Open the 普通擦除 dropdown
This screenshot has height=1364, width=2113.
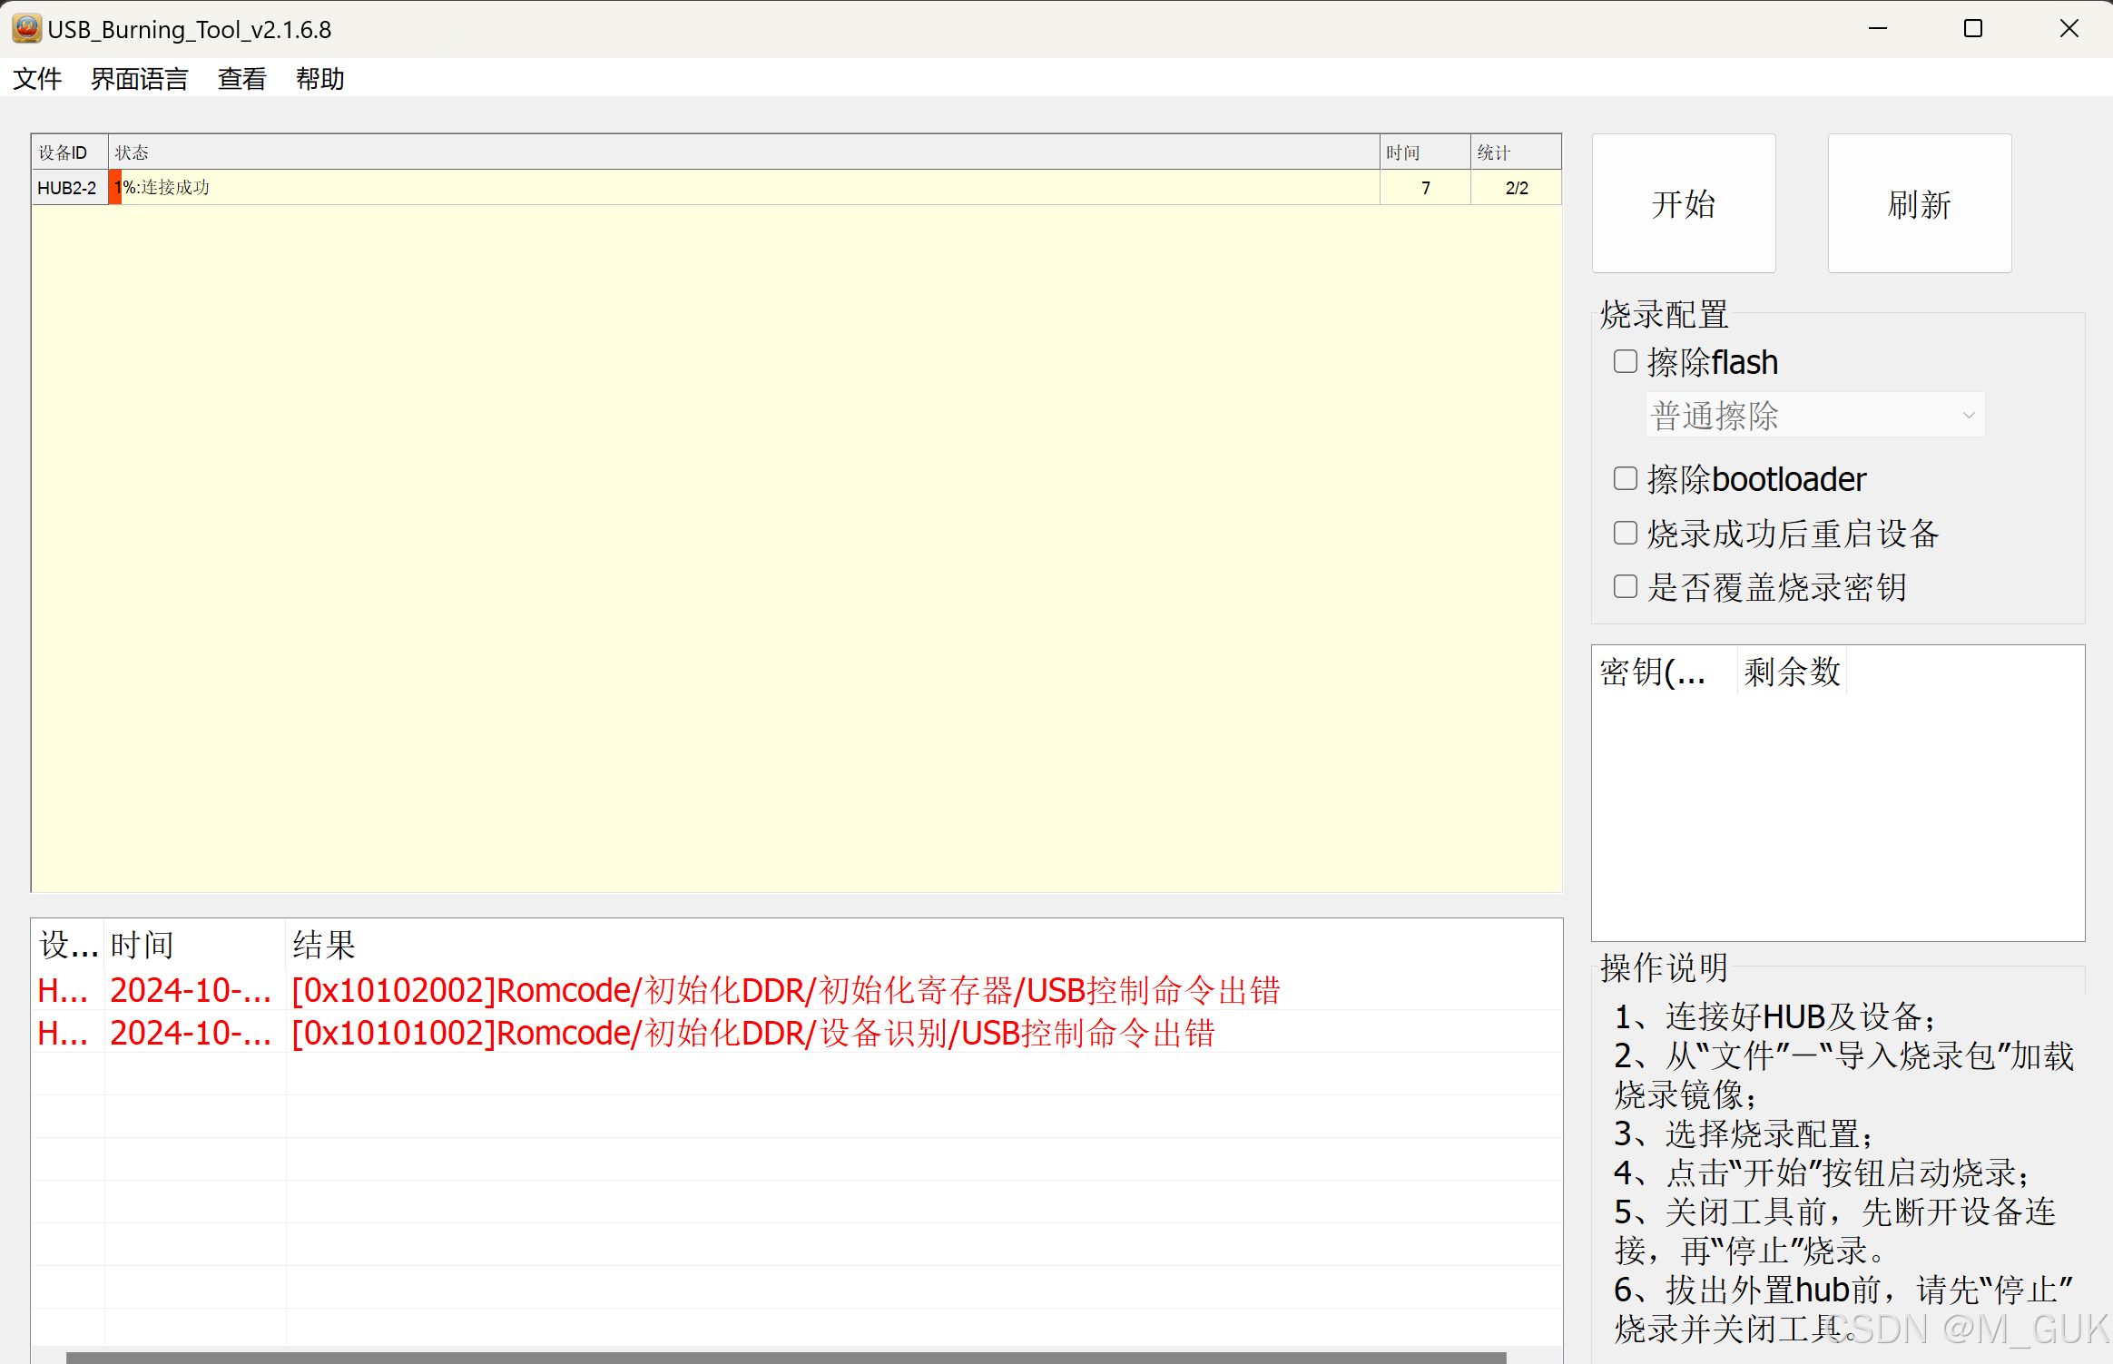point(1813,414)
